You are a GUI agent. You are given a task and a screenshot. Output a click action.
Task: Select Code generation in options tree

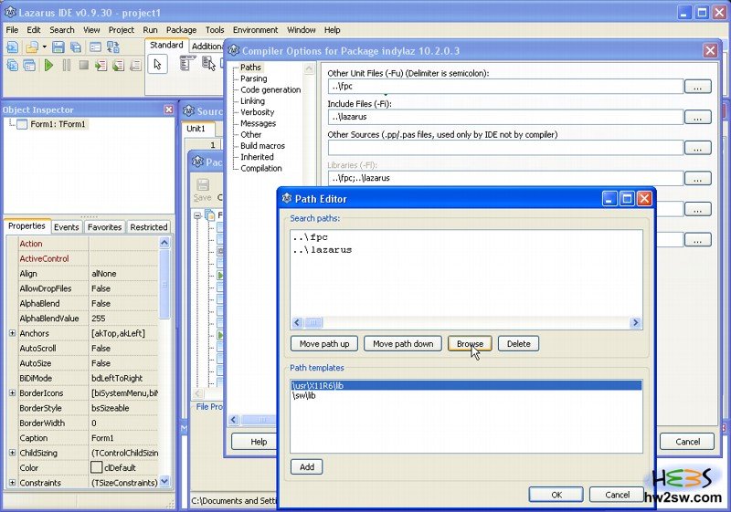click(270, 89)
